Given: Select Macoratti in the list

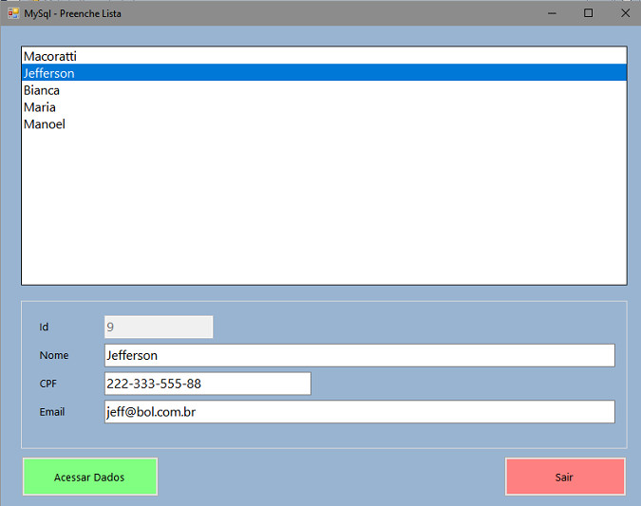Looking at the screenshot, I should click(324, 56).
